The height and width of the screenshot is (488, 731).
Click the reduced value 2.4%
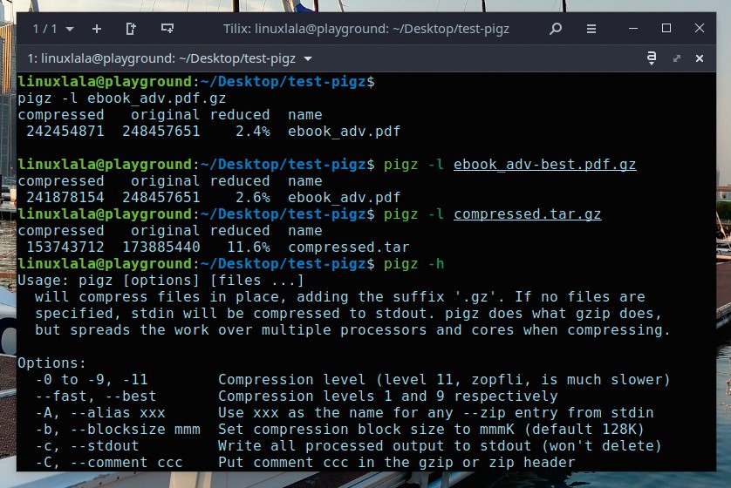[x=253, y=132]
